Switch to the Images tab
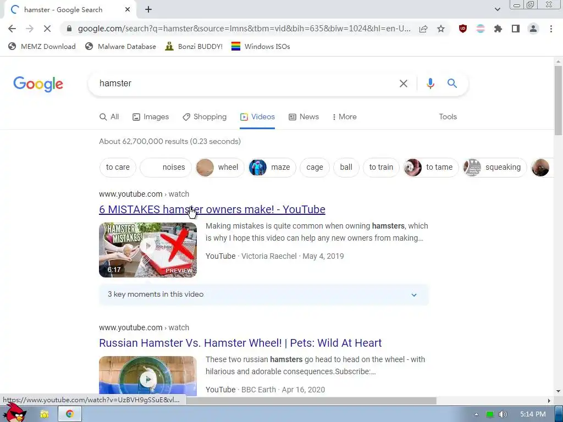The image size is (563, 422). (x=151, y=117)
